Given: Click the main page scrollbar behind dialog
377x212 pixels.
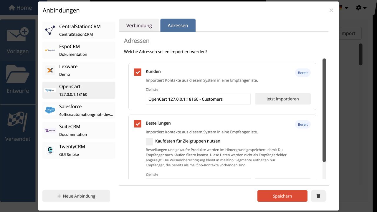Looking at the screenshot, I should tap(361, 54).
